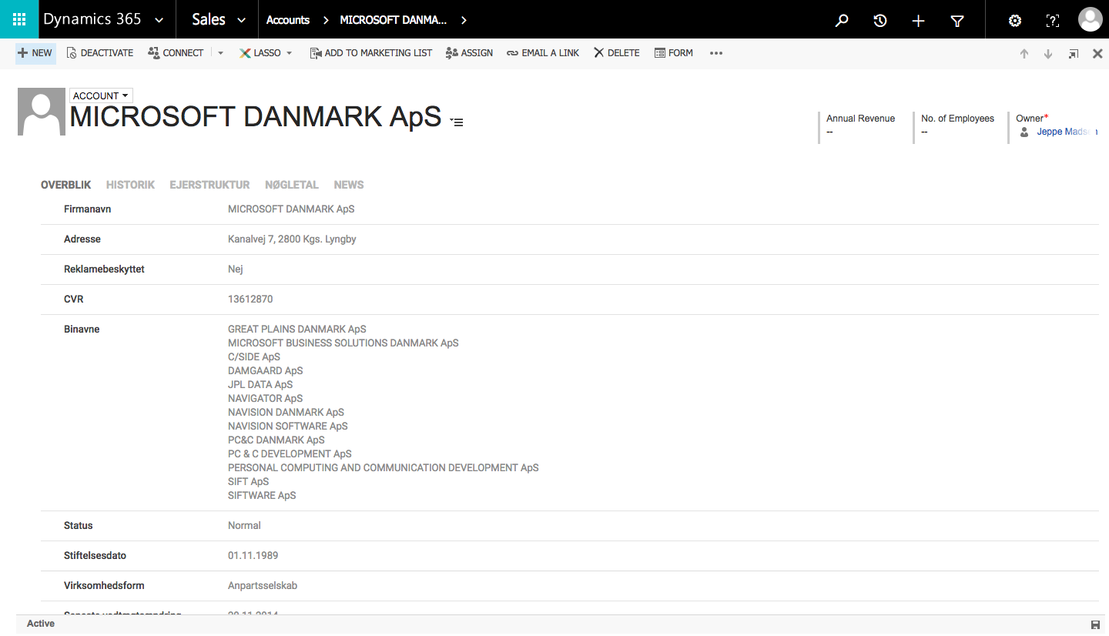Go to previous record up arrow

1024,54
